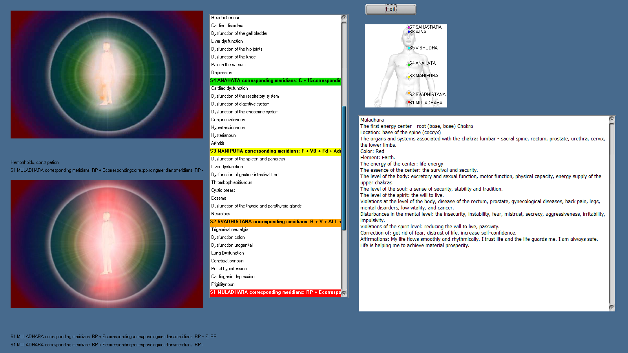Click the upper green aura image
628x353 pixels.
pos(107,75)
